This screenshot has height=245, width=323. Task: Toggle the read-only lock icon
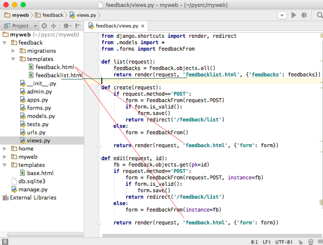point(300,242)
